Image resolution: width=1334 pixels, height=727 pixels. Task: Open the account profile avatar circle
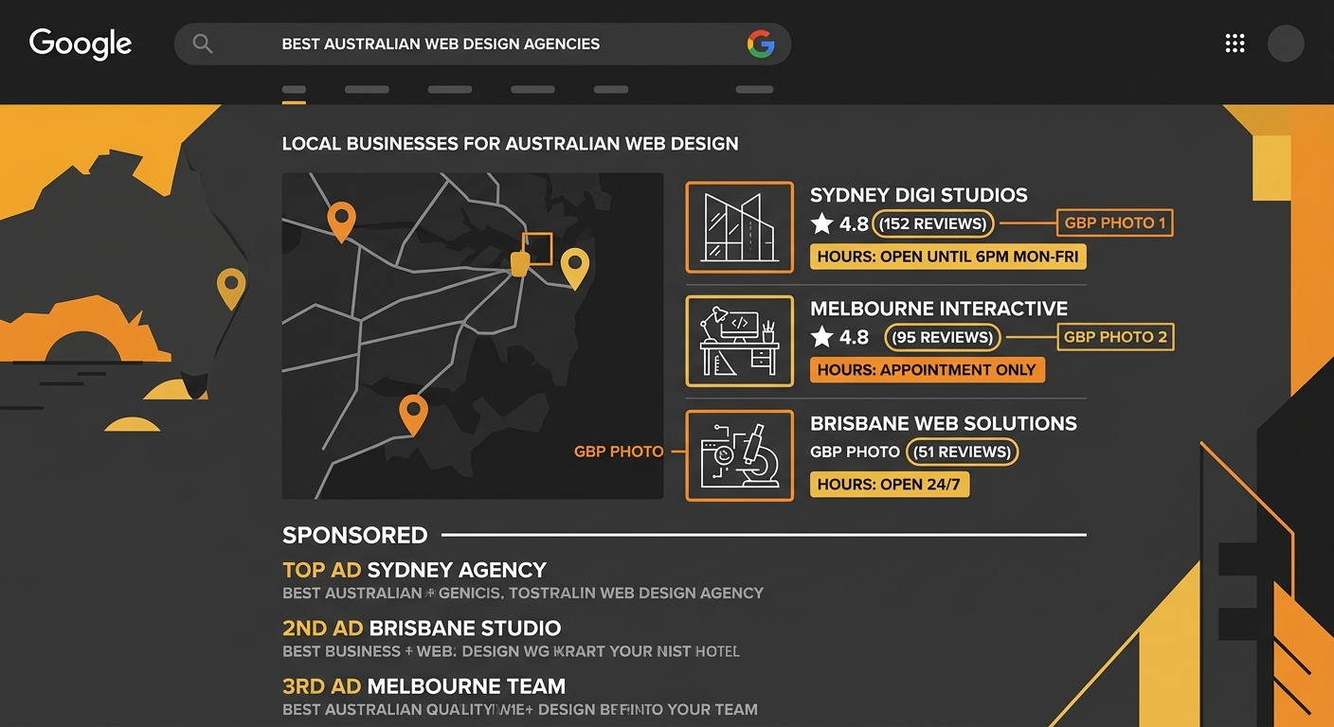pos(1286,44)
